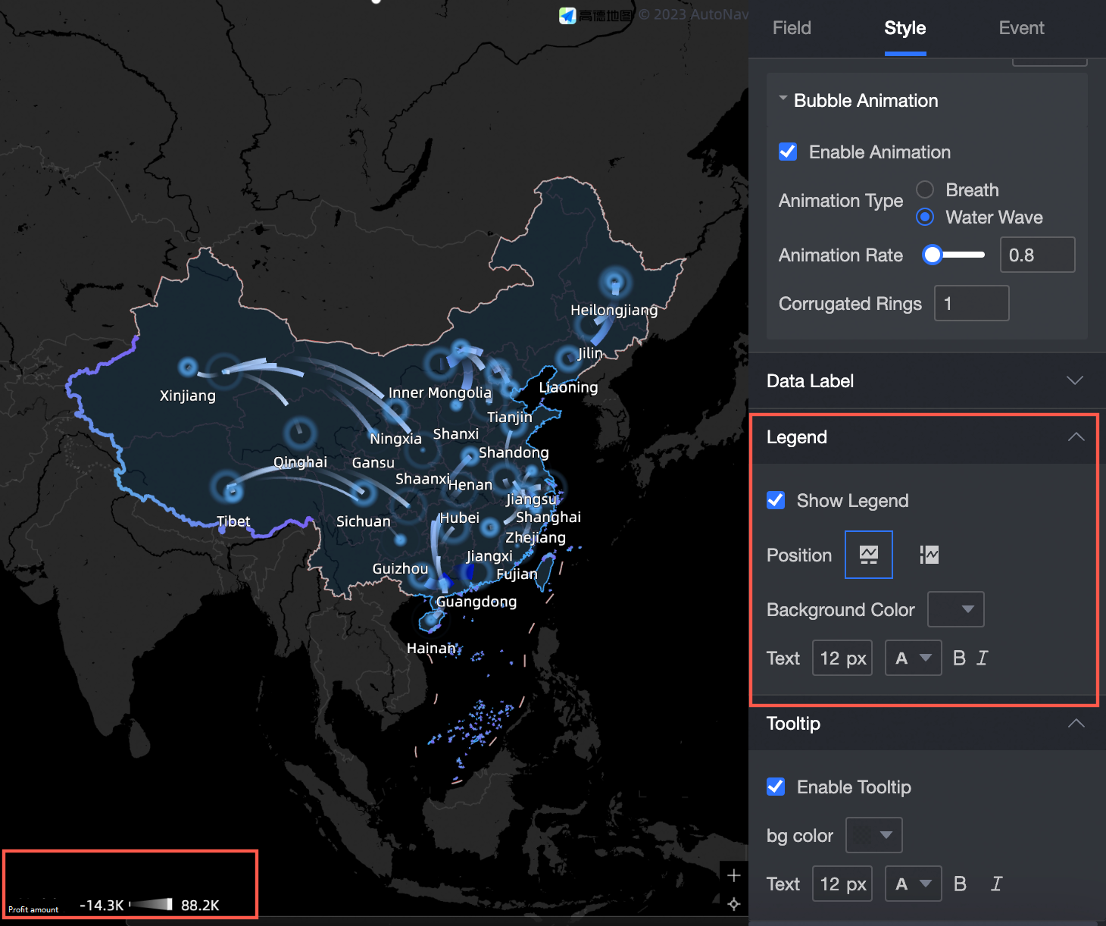
Task: Open the legend text color dropdown
Action: click(x=914, y=658)
